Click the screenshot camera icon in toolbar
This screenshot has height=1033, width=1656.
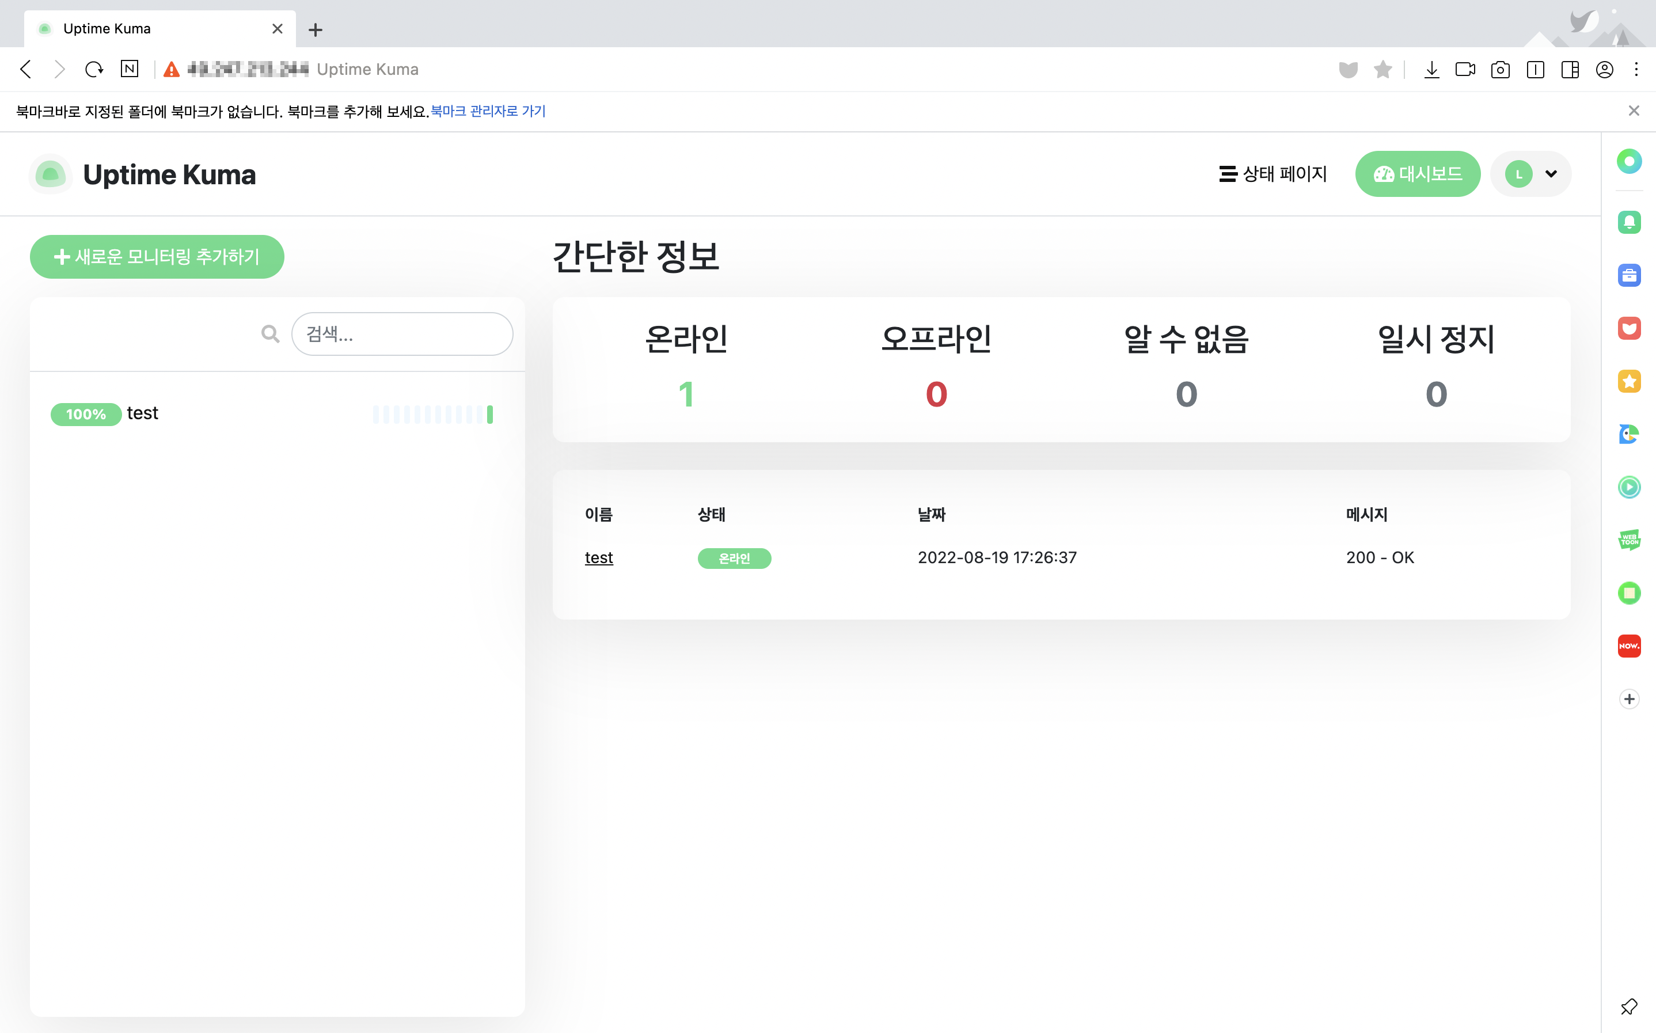click(1500, 70)
